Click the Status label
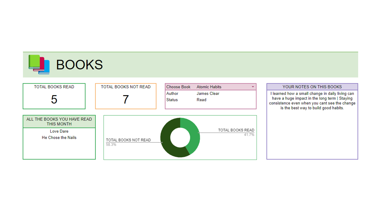 pos(172,100)
